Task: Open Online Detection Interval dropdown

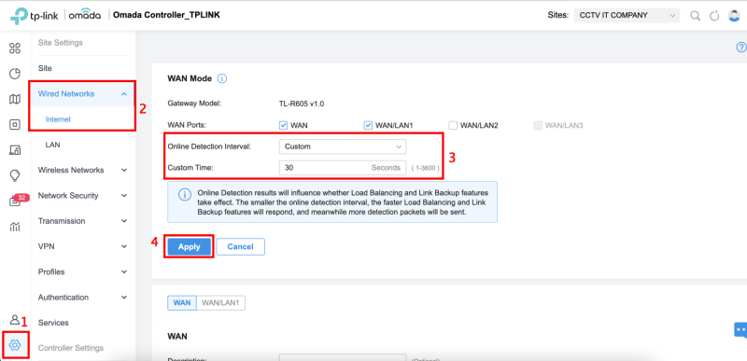Action: click(x=343, y=146)
